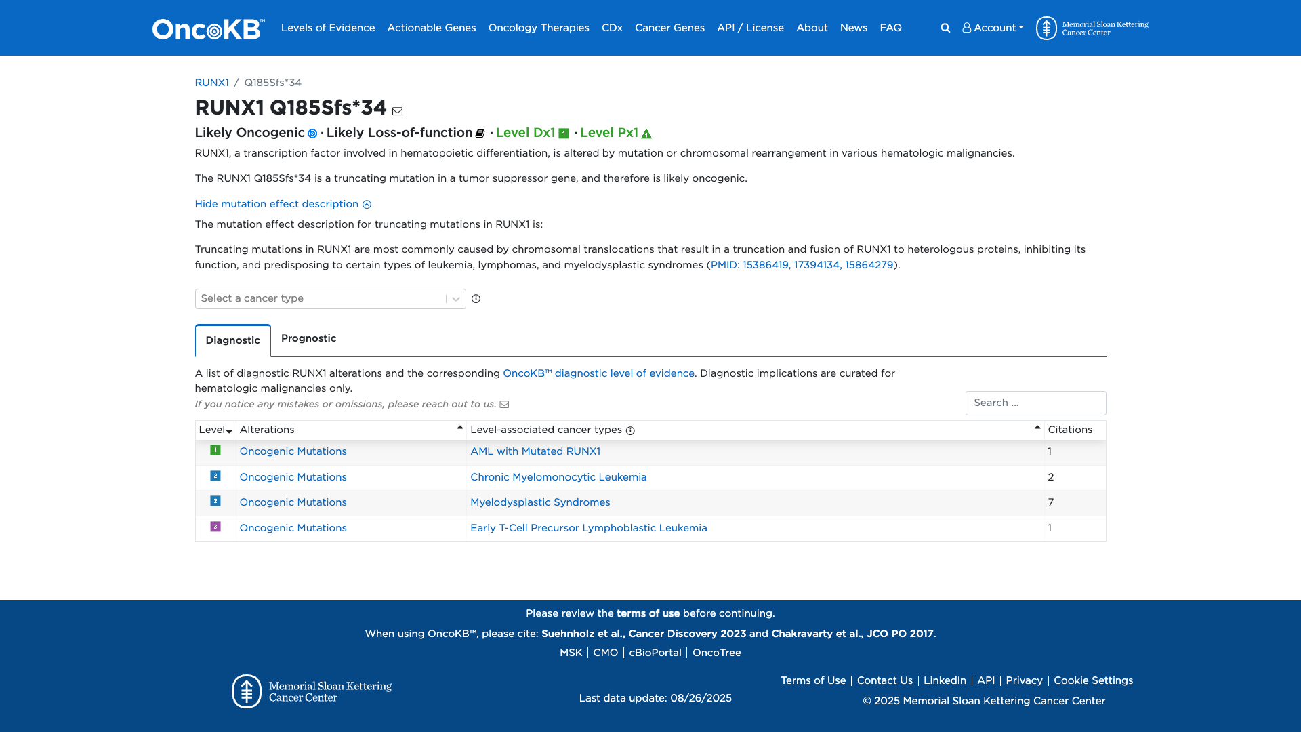Click the envelope icon beside RUNX1 Q185Sfs*34 title

[x=398, y=111]
